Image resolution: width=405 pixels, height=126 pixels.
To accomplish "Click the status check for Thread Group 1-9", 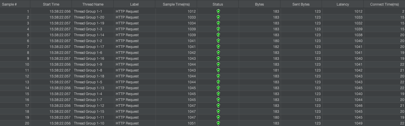I will pyautogui.click(x=218, y=64).
